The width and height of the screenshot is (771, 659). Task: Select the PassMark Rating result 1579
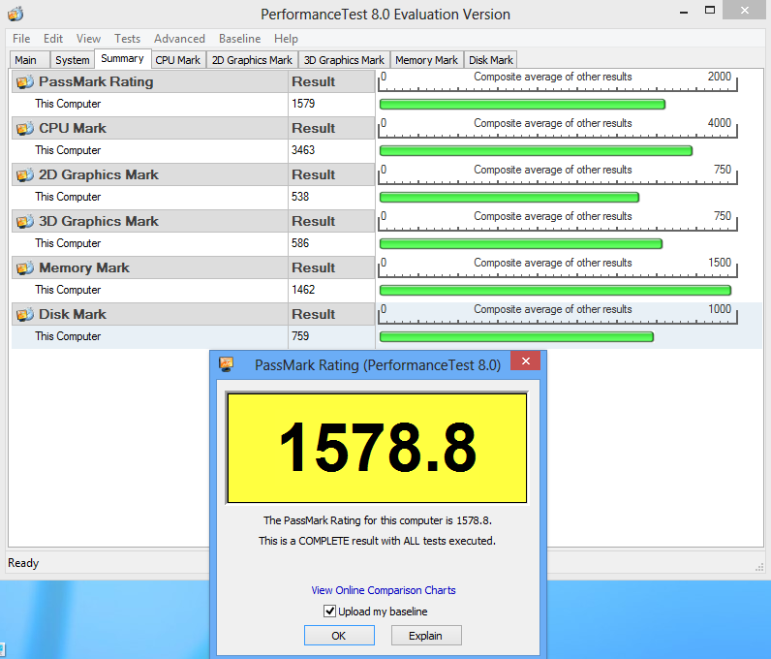pyautogui.click(x=303, y=104)
